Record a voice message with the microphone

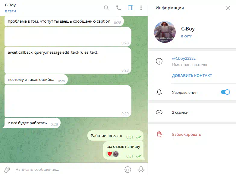(141, 170)
